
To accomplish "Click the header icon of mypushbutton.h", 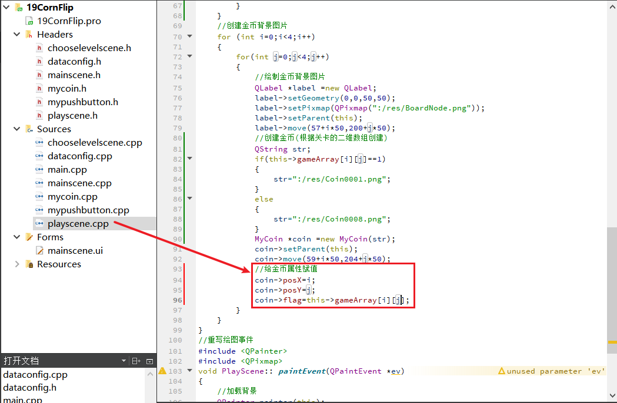I will (39, 102).
